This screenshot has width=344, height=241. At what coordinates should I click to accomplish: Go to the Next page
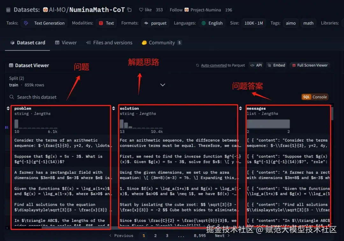222,236
